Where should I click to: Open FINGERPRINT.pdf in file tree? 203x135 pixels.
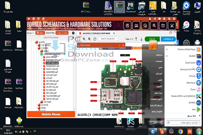52,66
